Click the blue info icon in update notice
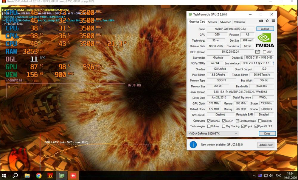The image size is (298, 180). (193, 145)
